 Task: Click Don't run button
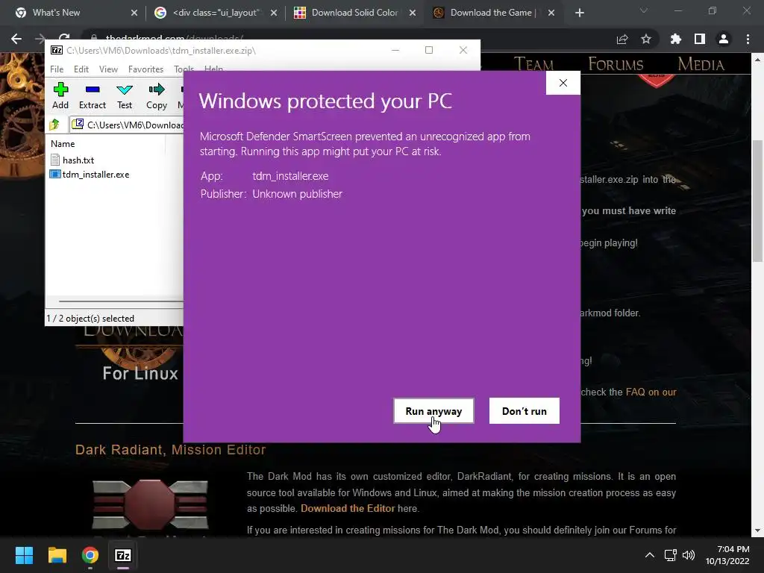click(x=525, y=411)
